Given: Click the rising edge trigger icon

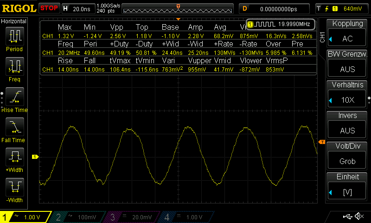Looking at the screenshot, I should [x=327, y=9].
